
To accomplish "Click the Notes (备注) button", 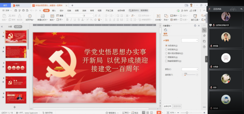I will 126,113.
